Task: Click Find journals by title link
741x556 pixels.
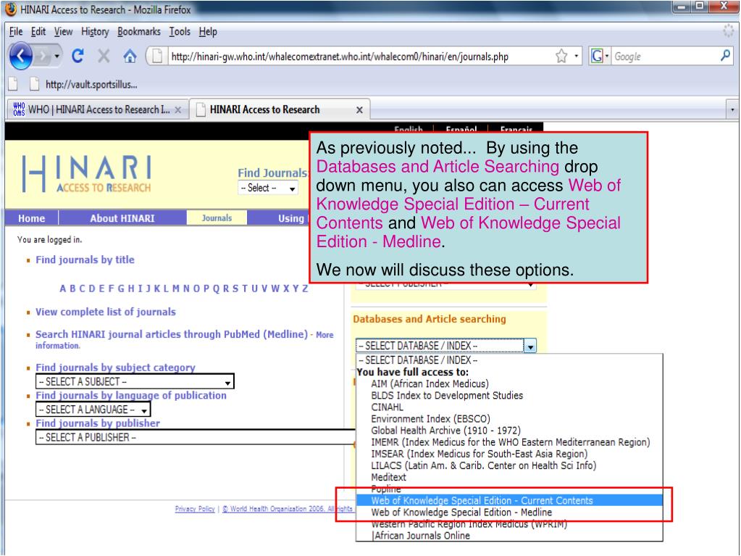Action: point(85,260)
